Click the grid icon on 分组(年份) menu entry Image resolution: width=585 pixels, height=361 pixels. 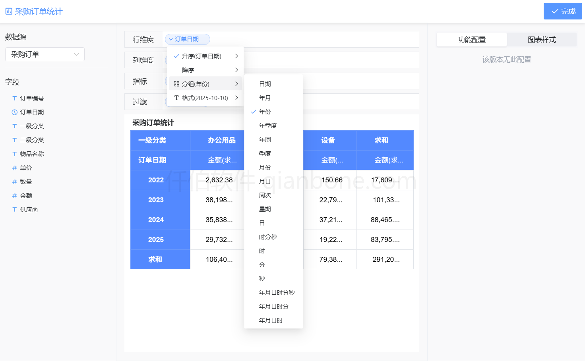(x=176, y=83)
